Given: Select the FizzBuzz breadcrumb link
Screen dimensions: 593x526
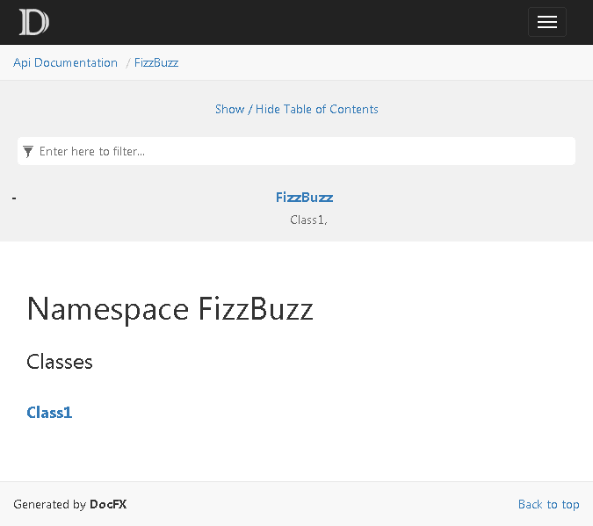Looking at the screenshot, I should point(156,62).
